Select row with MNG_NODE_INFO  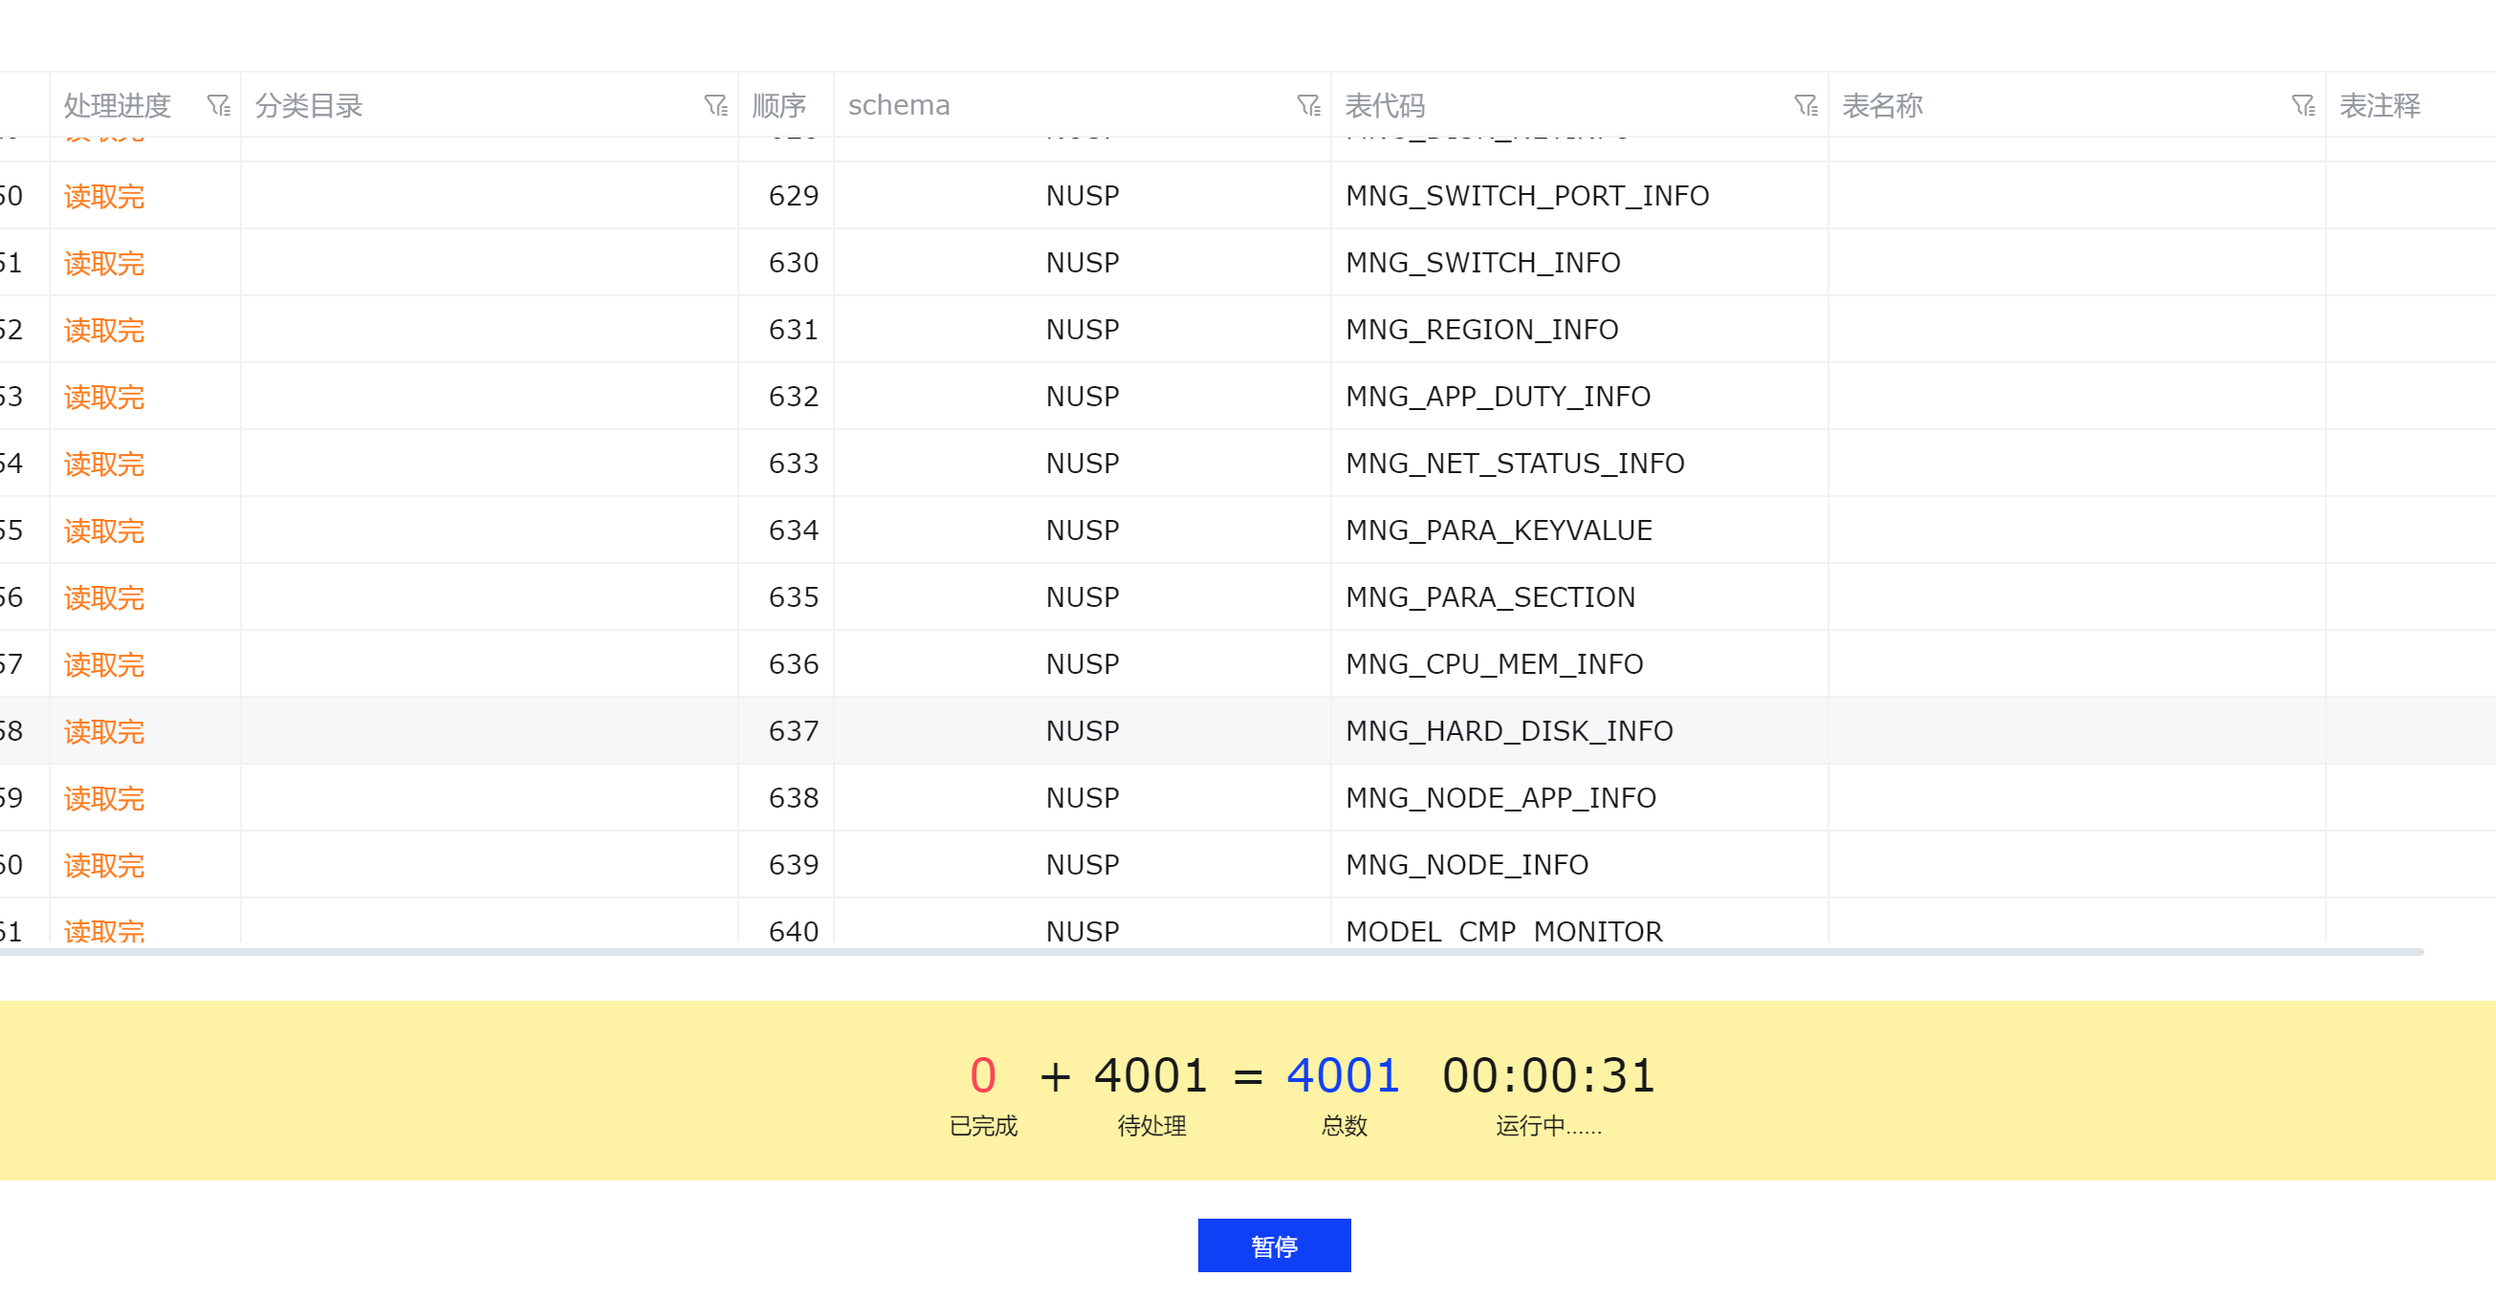pyautogui.click(x=1467, y=865)
